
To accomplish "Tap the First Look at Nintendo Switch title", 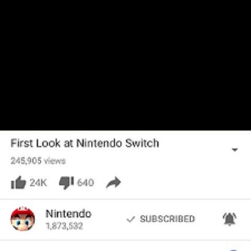I will click(85, 144).
